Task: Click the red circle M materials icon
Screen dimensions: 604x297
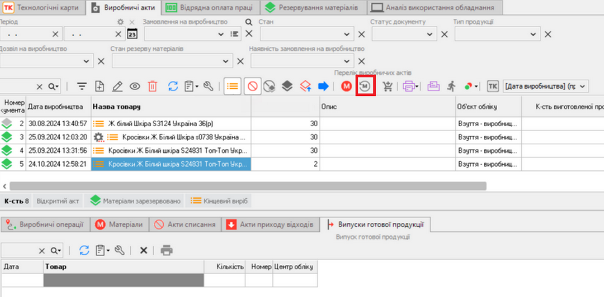Action: click(x=347, y=86)
